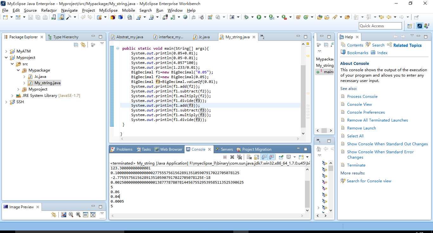Toggle Show Console When Standard Error Changes icon
The height and width of the screenshot is (233, 433).
(271, 157)
